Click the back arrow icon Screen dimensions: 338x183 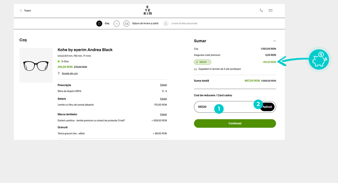point(21,10)
